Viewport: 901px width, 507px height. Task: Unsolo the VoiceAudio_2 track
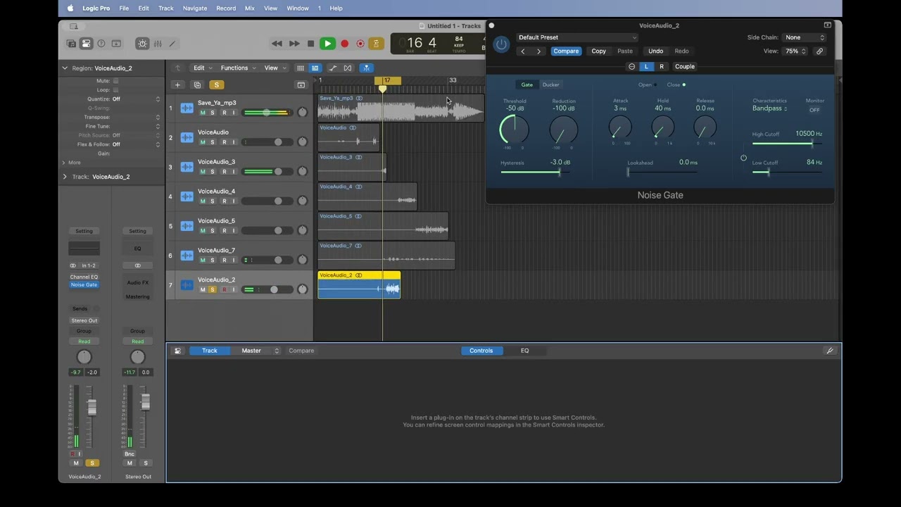[213, 290]
